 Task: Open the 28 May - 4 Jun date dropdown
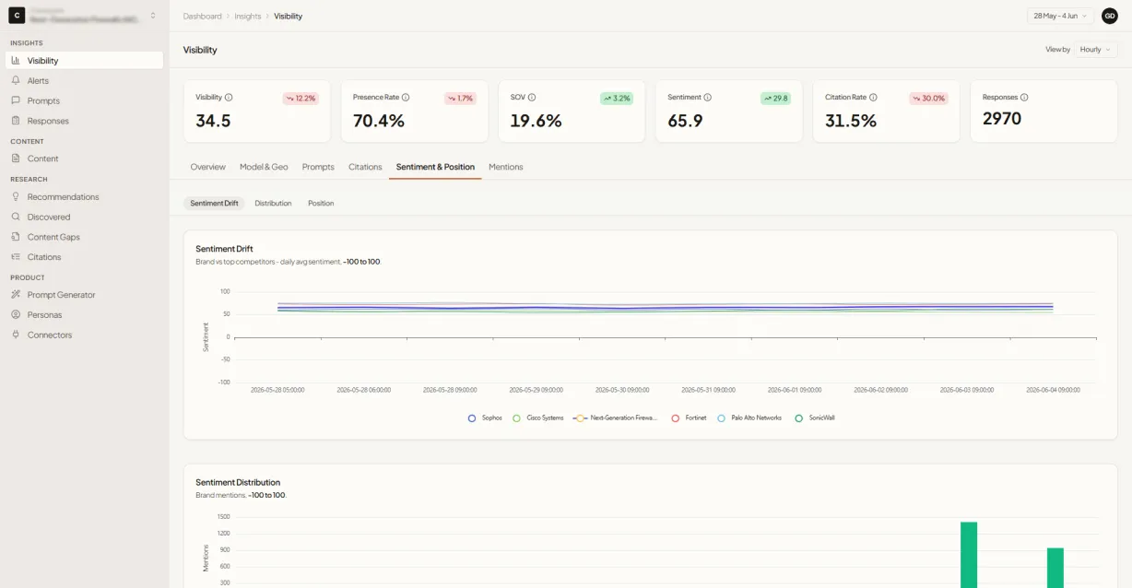(x=1060, y=16)
